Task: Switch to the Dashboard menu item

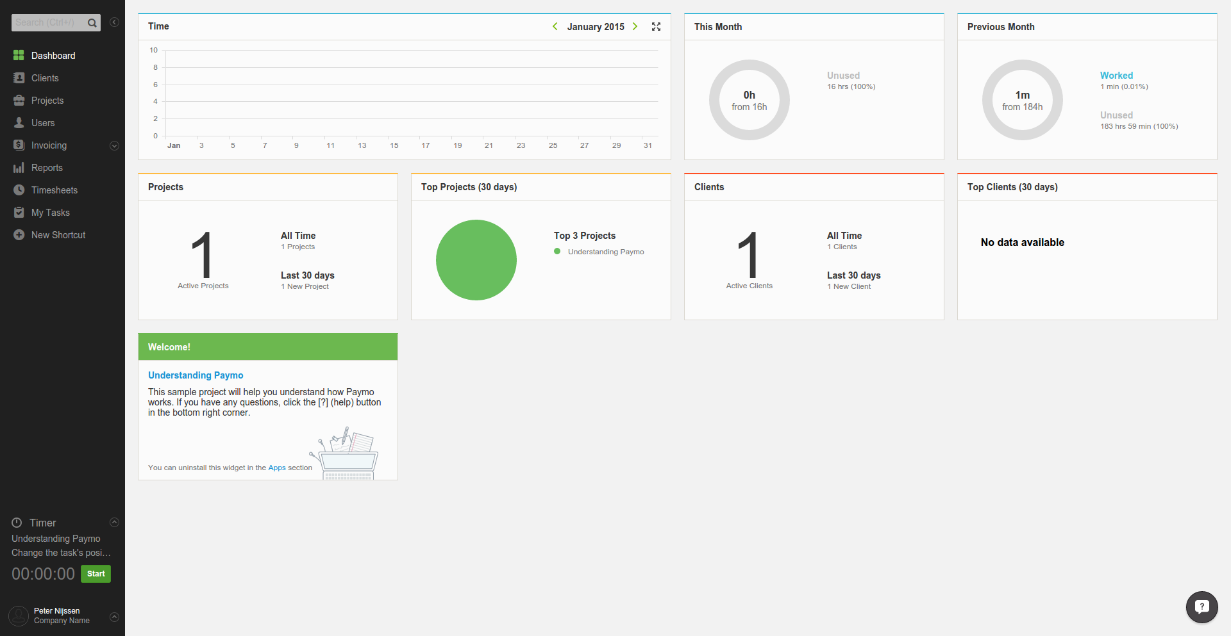Action: 53,55
